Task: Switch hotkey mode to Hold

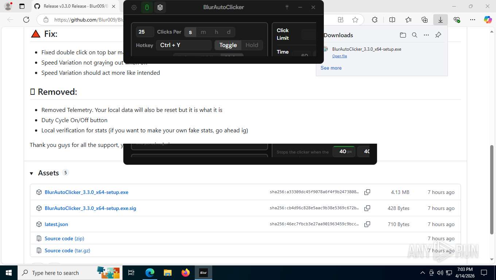Action: [x=252, y=45]
